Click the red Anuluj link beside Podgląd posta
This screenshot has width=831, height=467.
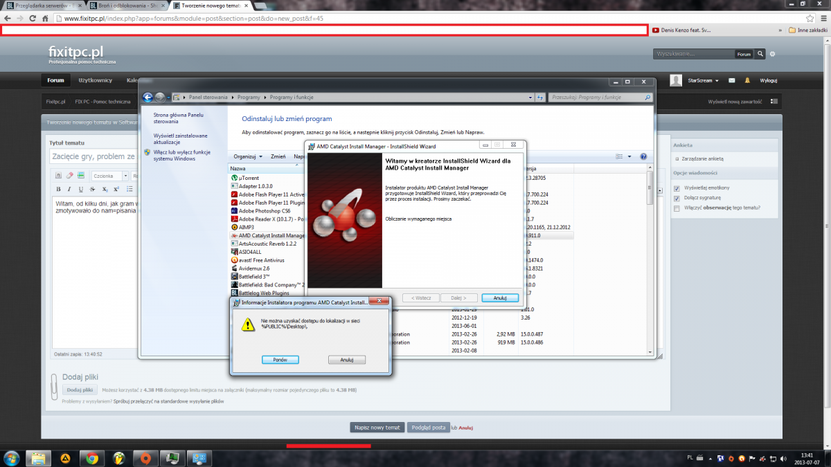pyautogui.click(x=465, y=428)
